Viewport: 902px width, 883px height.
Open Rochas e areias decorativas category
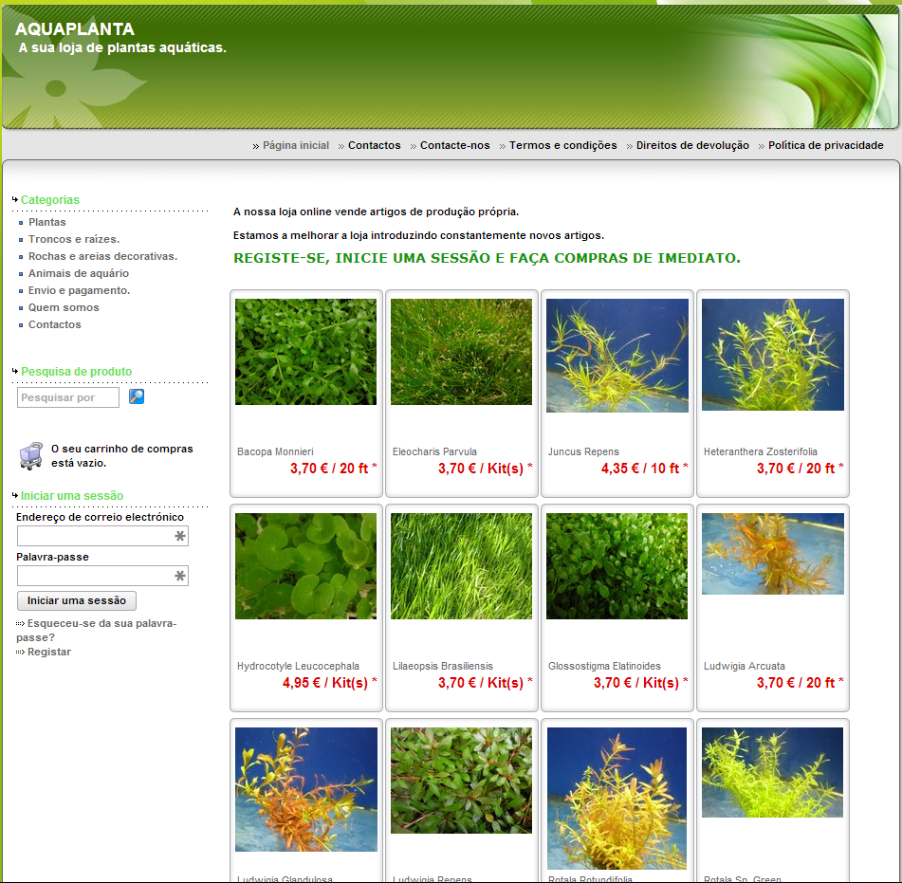[102, 256]
